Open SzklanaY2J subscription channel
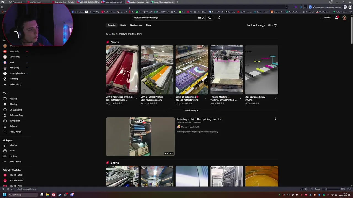Screen dimensions: 353x198 click(15, 57)
